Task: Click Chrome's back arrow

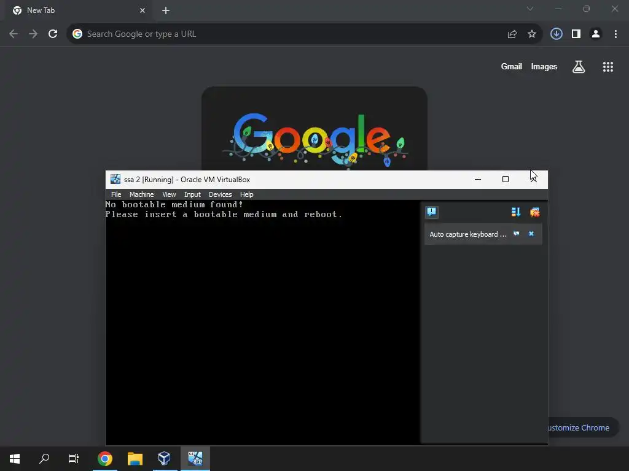Action: [x=14, y=34]
